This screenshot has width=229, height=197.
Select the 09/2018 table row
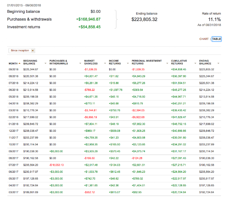click(114, 69)
